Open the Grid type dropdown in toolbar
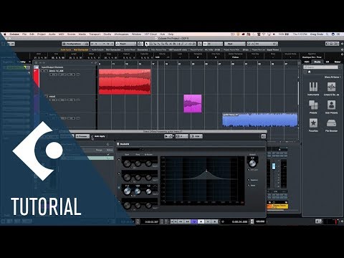Screen dimensions: 344x258 (x=213, y=44)
